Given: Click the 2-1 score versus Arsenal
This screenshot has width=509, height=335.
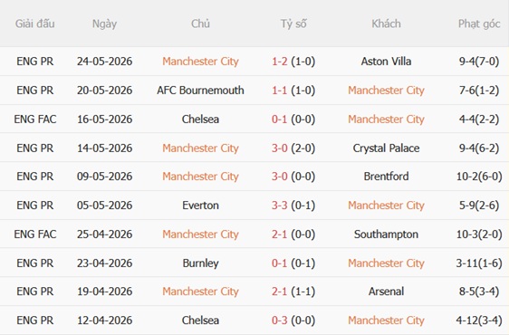Looking at the screenshot, I should [x=279, y=292].
